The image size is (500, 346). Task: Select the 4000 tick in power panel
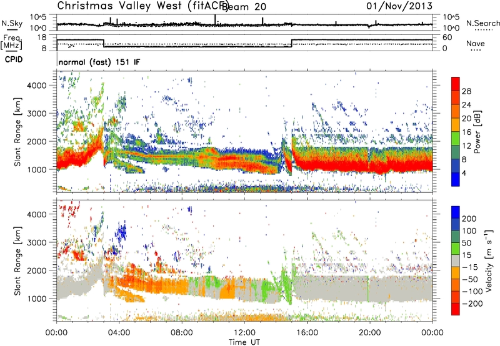tap(36, 86)
